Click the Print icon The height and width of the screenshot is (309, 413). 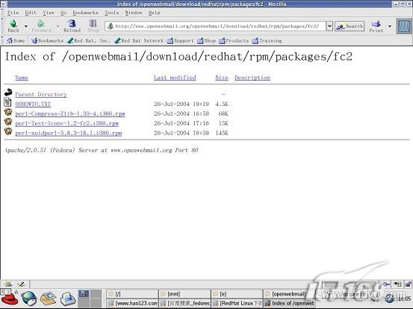click(376, 26)
